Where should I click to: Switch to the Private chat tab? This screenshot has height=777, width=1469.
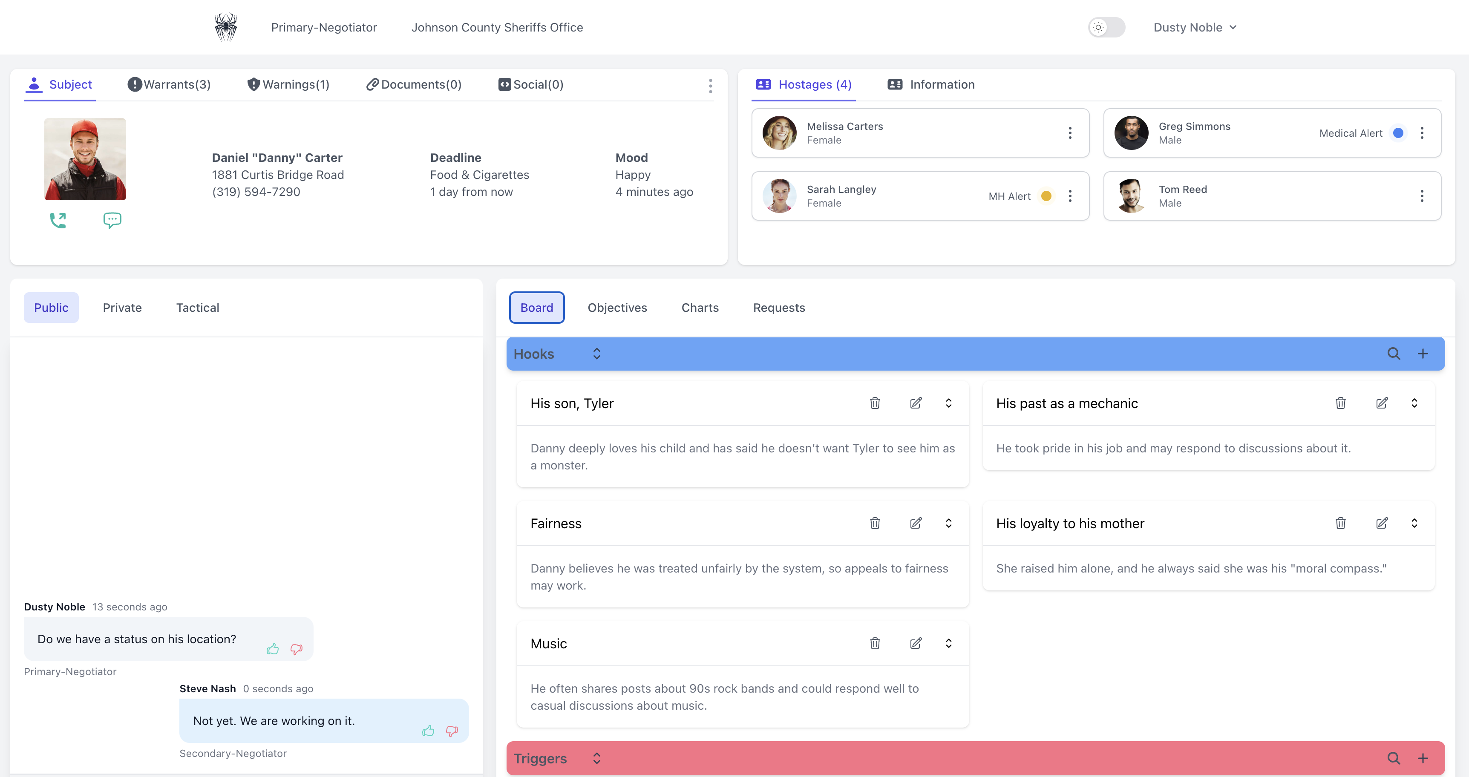122,307
